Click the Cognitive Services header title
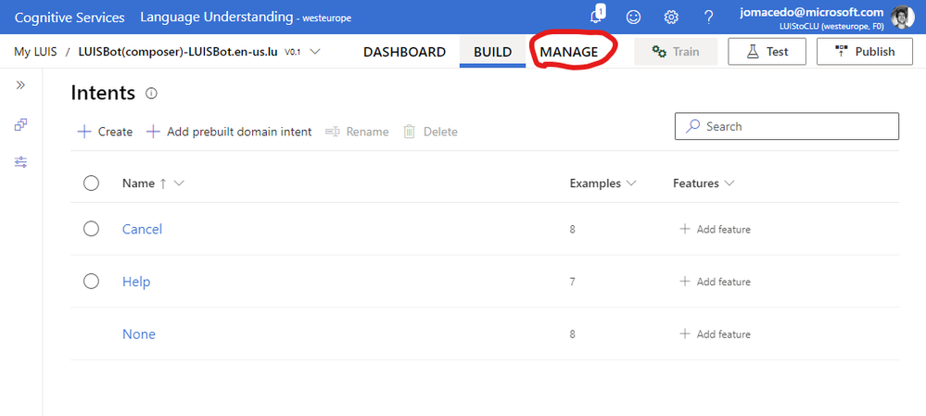This screenshot has height=416, width=926. pos(70,17)
